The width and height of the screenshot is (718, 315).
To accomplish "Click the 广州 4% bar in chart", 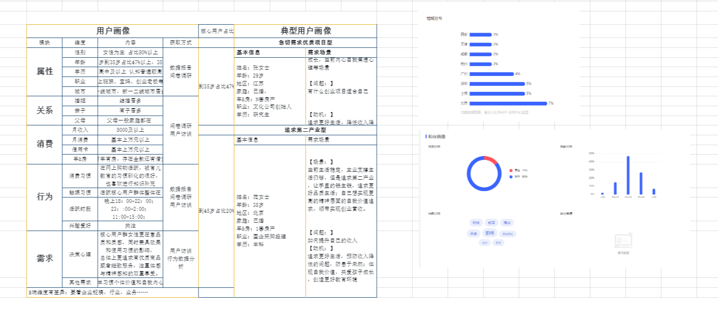I will coord(492,74).
